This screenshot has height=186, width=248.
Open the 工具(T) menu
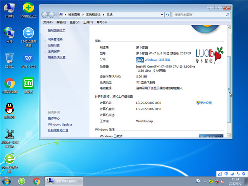(88, 22)
